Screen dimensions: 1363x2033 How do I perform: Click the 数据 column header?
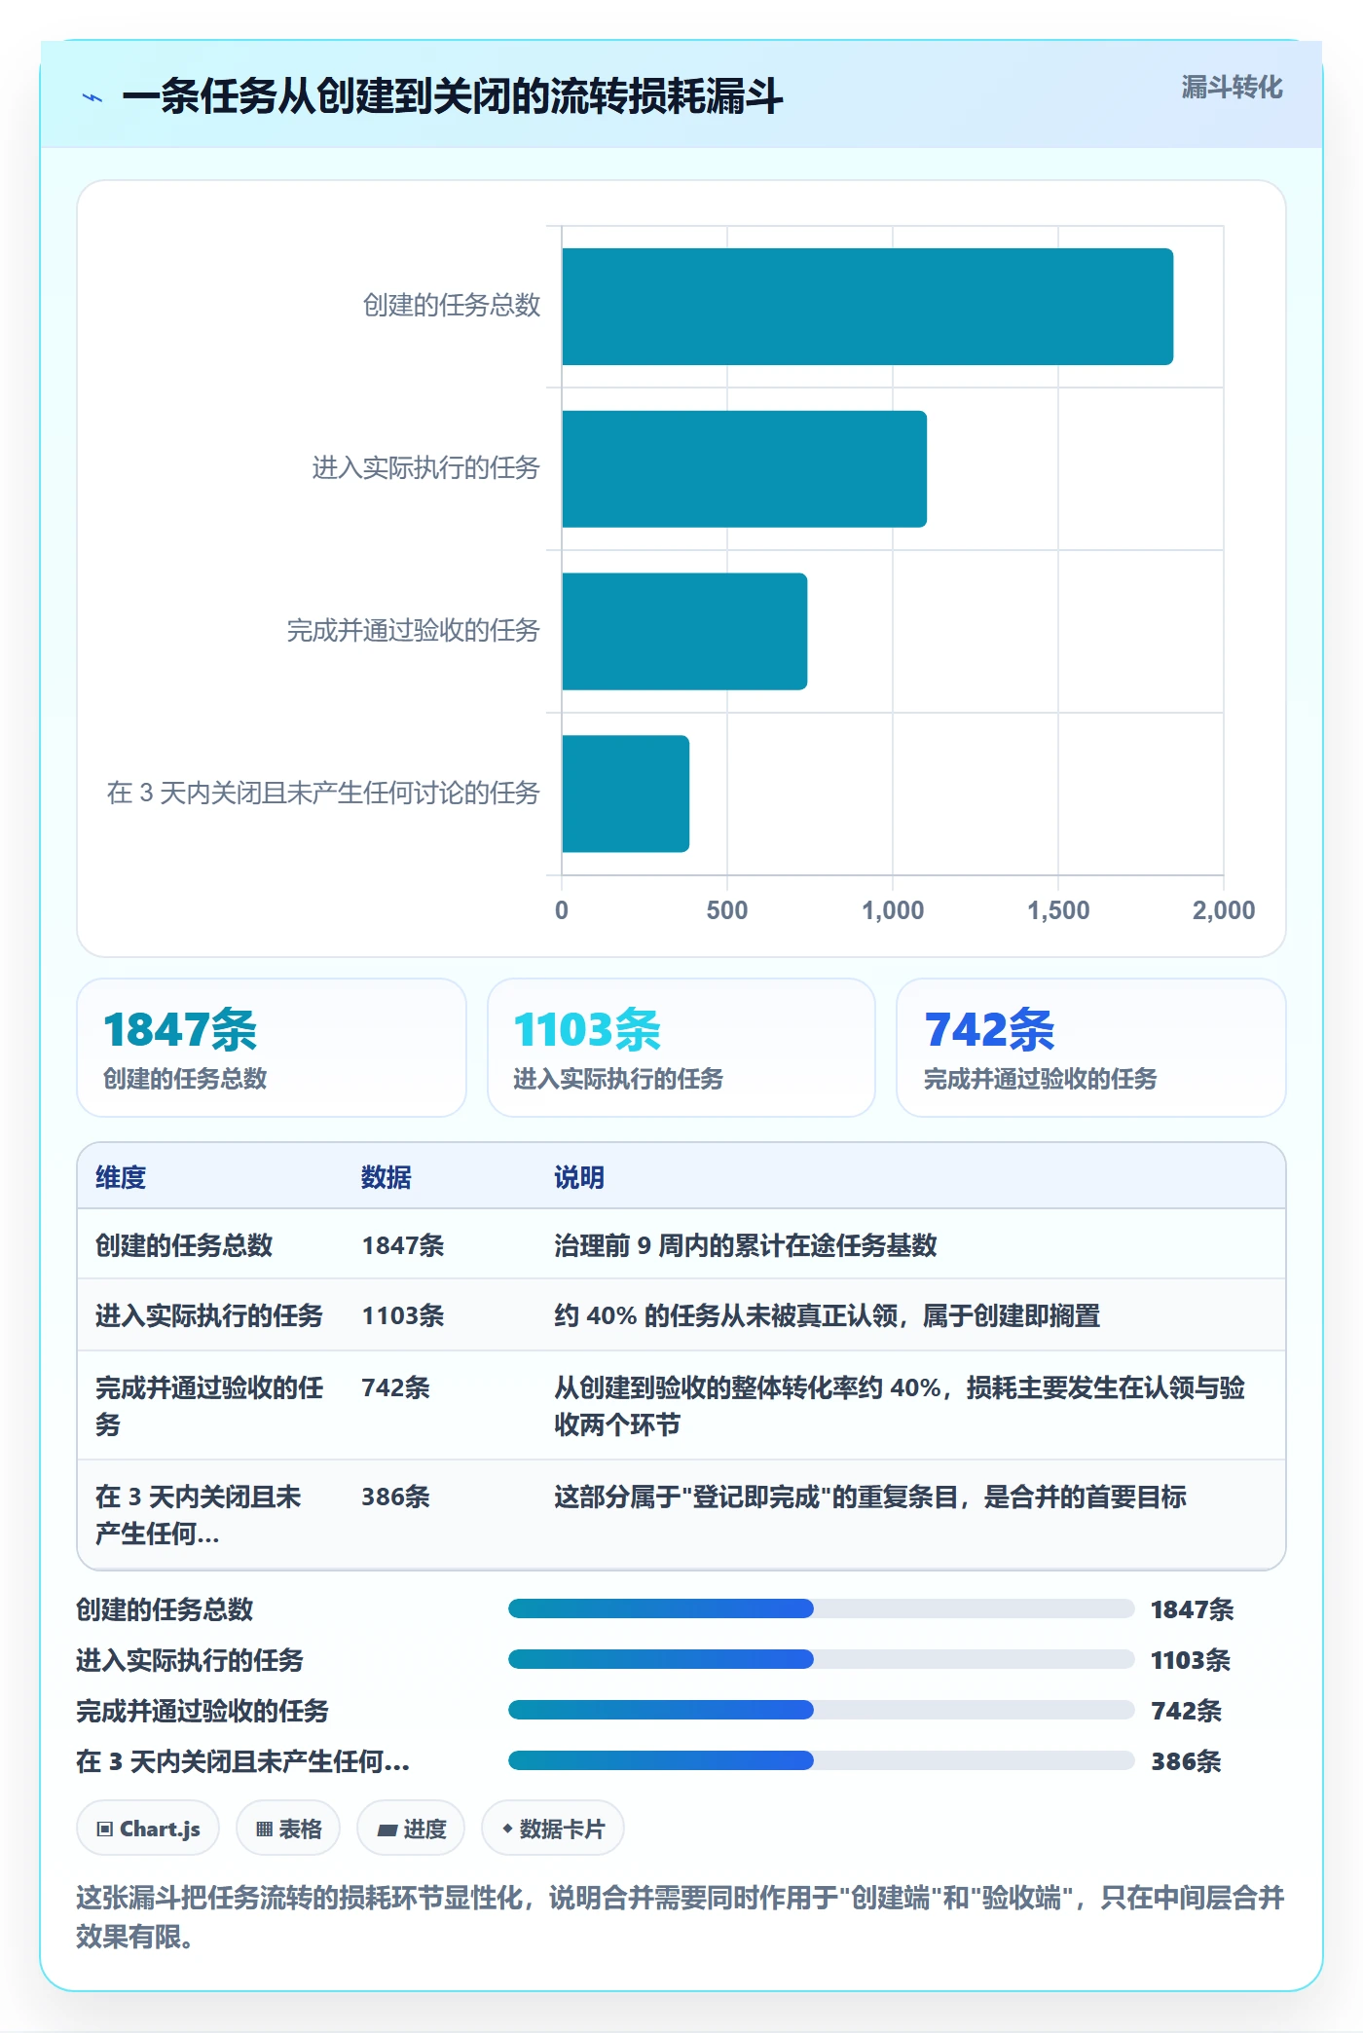[387, 1177]
